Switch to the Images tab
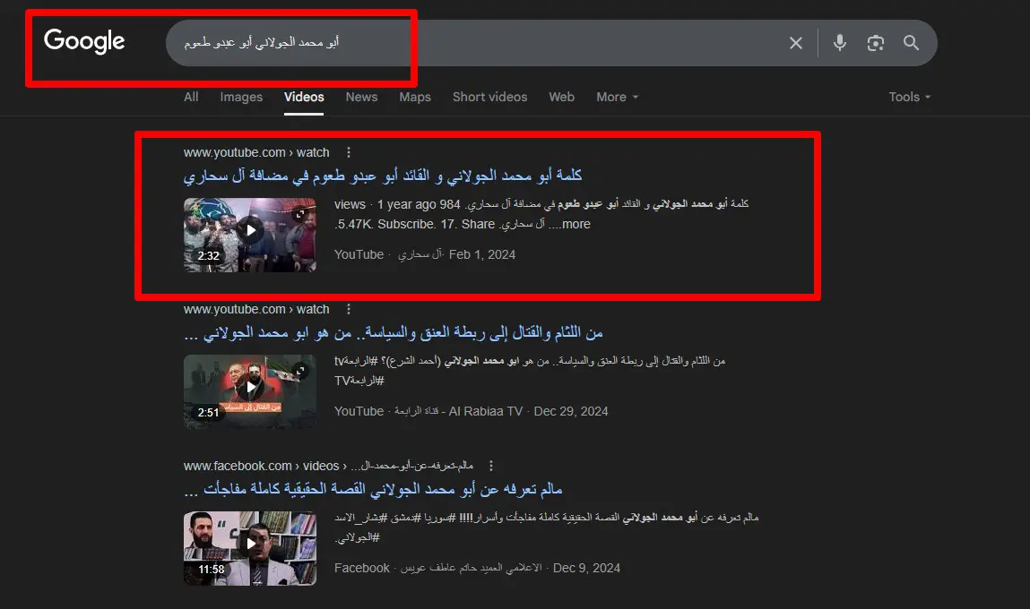The width and height of the screenshot is (1030, 609). [x=241, y=97]
